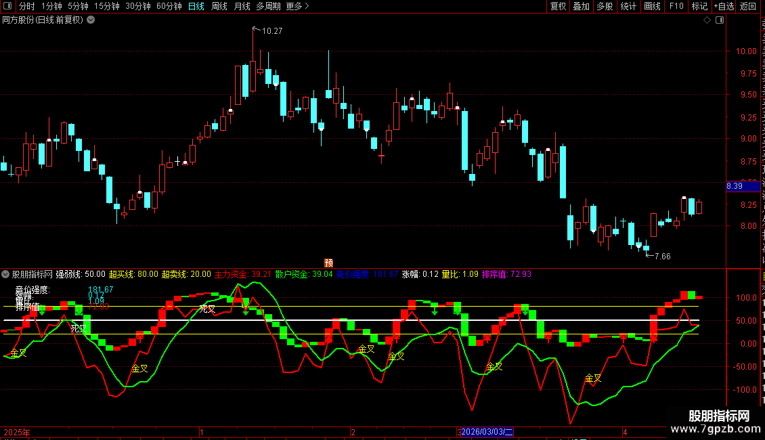765x440 pixels.
Task: Open F10 company info
Action: coord(676,6)
